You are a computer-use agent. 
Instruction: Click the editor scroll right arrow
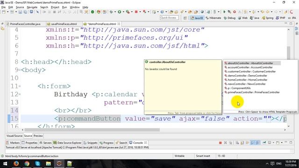[x=285, y=130]
